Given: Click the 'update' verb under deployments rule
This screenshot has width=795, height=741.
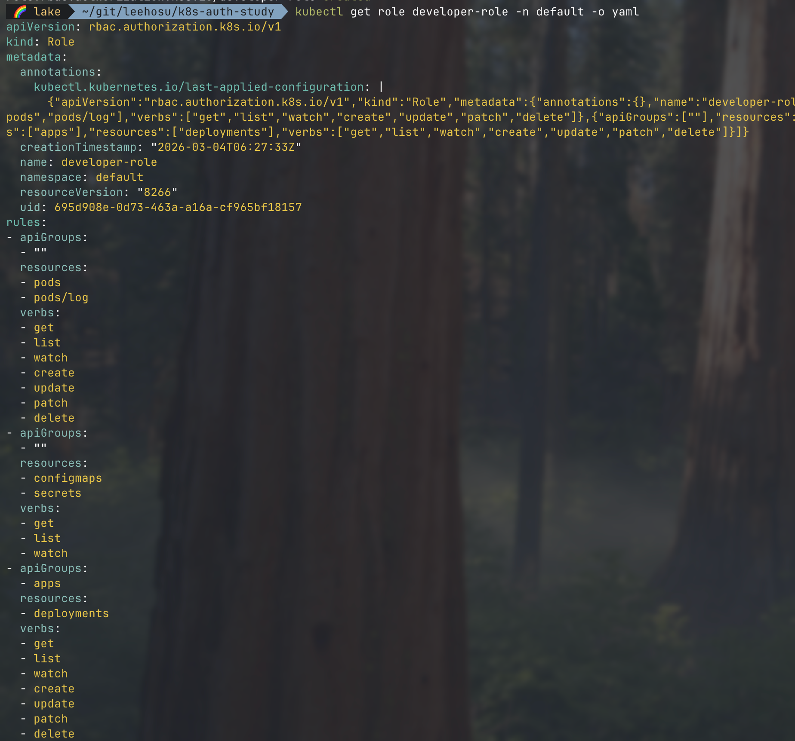Looking at the screenshot, I should [x=54, y=704].
